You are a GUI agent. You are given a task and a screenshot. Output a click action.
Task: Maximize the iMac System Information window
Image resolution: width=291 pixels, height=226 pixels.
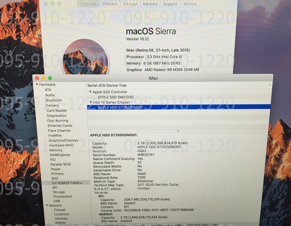[x=50, y=78]
